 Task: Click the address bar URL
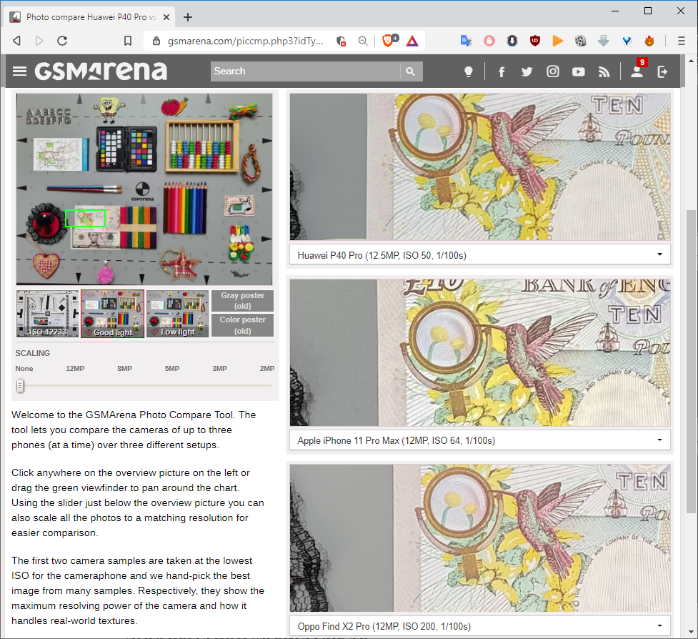click(x=245, y=41)
